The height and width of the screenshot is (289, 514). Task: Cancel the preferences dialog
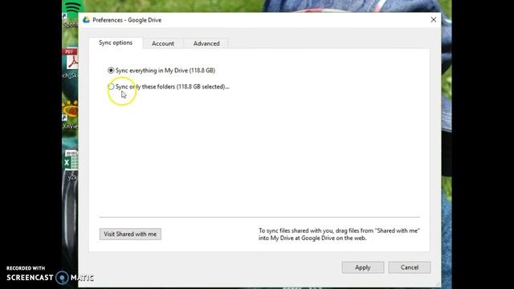tap(410, 267)
